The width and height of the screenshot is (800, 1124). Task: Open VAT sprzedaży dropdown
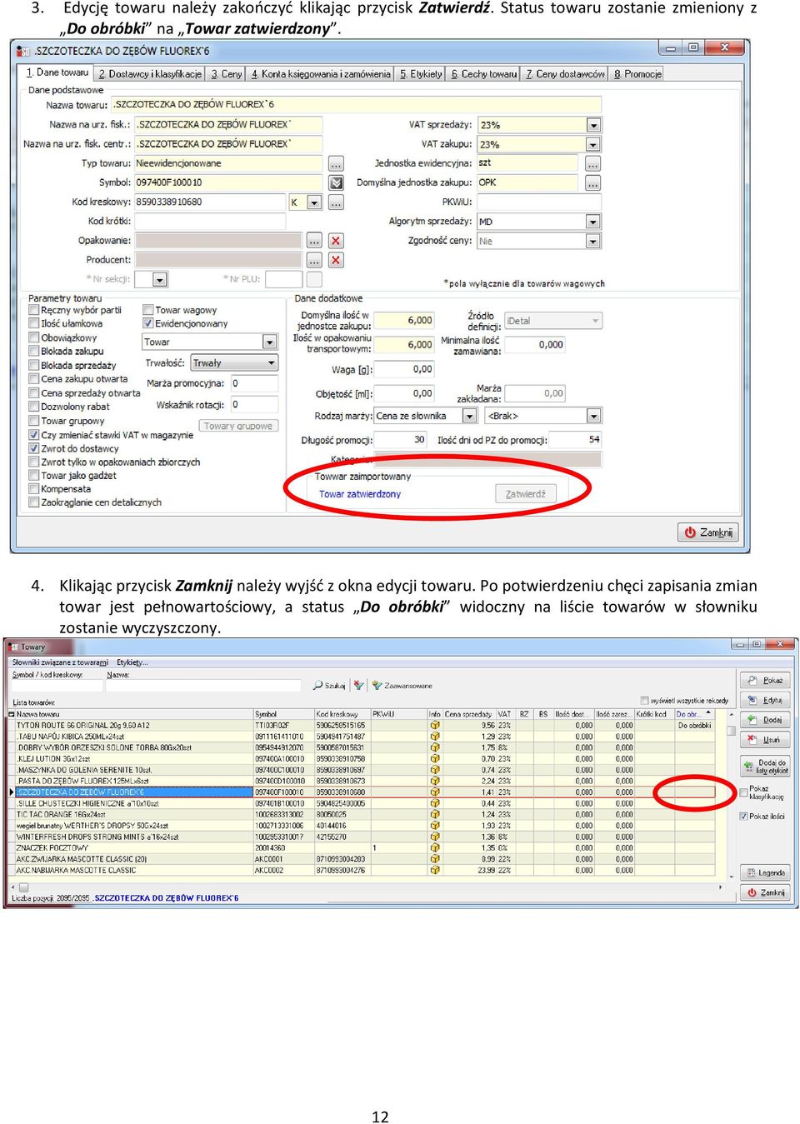pyautogui.click(x=593, y=125)
